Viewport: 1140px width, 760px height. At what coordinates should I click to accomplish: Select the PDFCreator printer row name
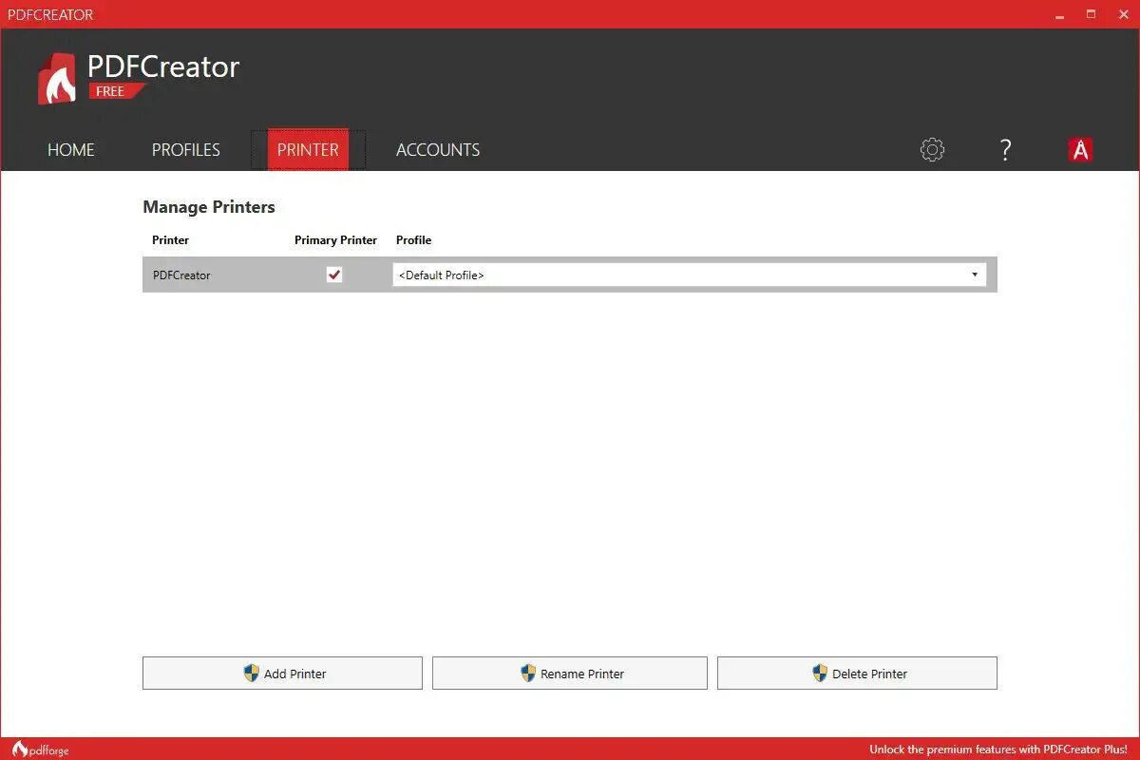point(181,275)
